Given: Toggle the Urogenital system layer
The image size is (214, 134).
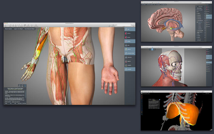Looking at the screenshot, I should tap(130, 65).
